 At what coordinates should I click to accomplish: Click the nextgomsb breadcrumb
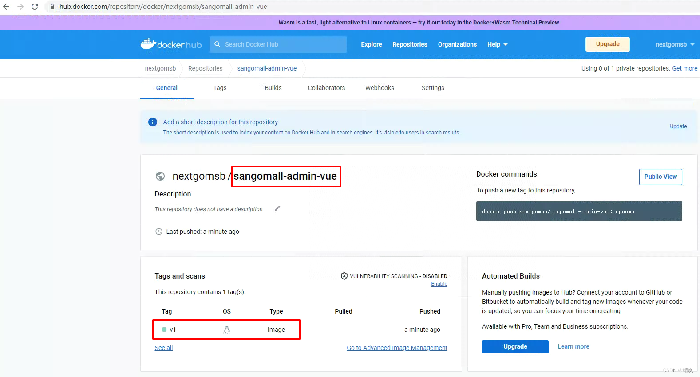click(160, 68)
